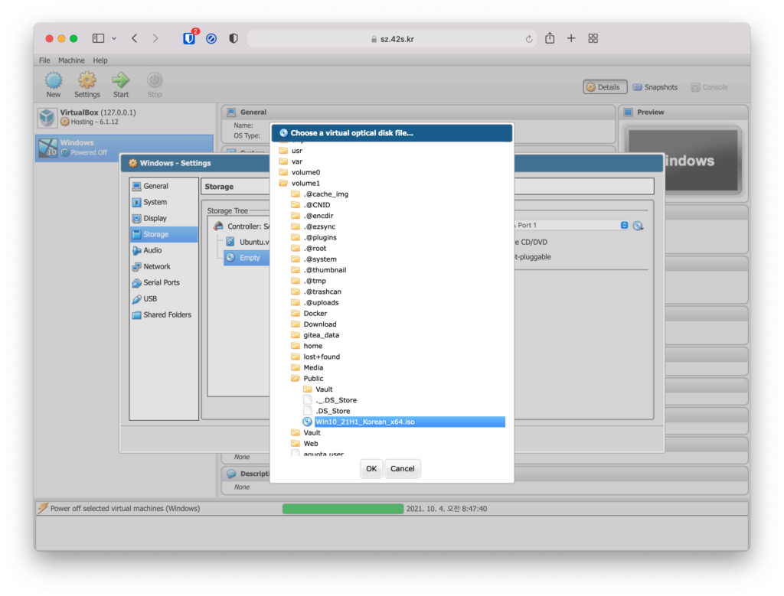Click the .@thumbnail folder name
The height and width of the screenshot is (596, 784).
click(x=325, y=270)
